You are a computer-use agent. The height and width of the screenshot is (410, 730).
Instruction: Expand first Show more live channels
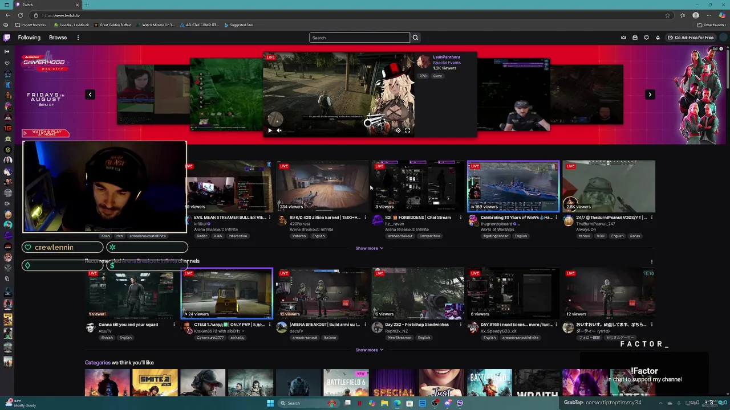369,248
